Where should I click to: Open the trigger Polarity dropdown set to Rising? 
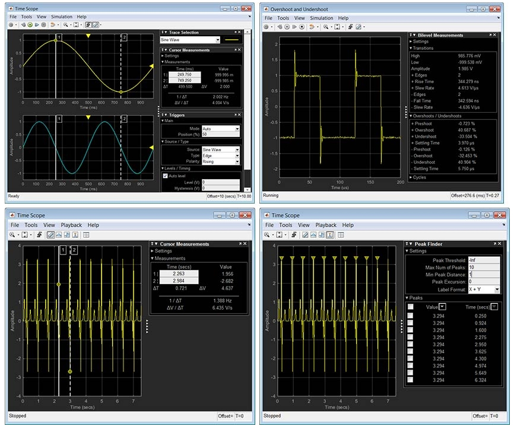(237, 161)
